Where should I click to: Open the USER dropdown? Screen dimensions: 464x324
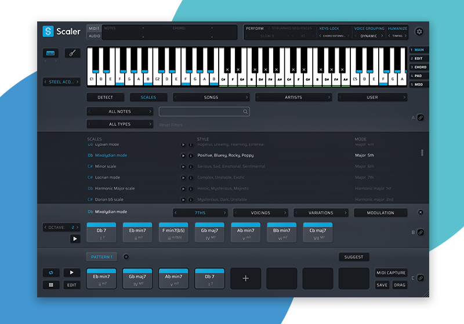pos(372,97)
